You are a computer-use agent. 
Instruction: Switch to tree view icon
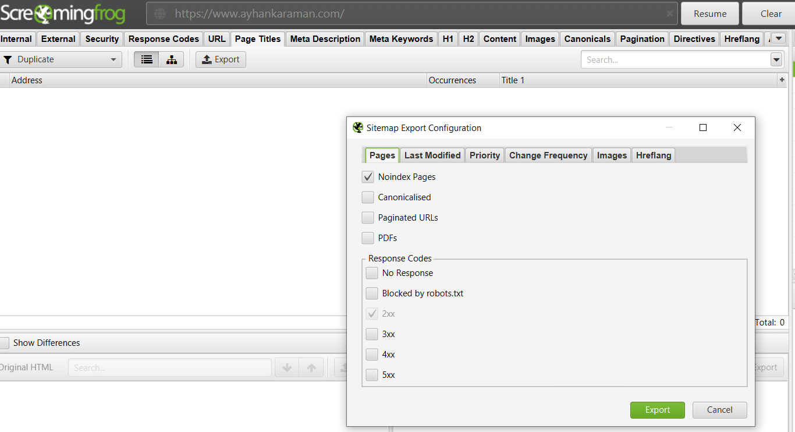click(172, 59)
